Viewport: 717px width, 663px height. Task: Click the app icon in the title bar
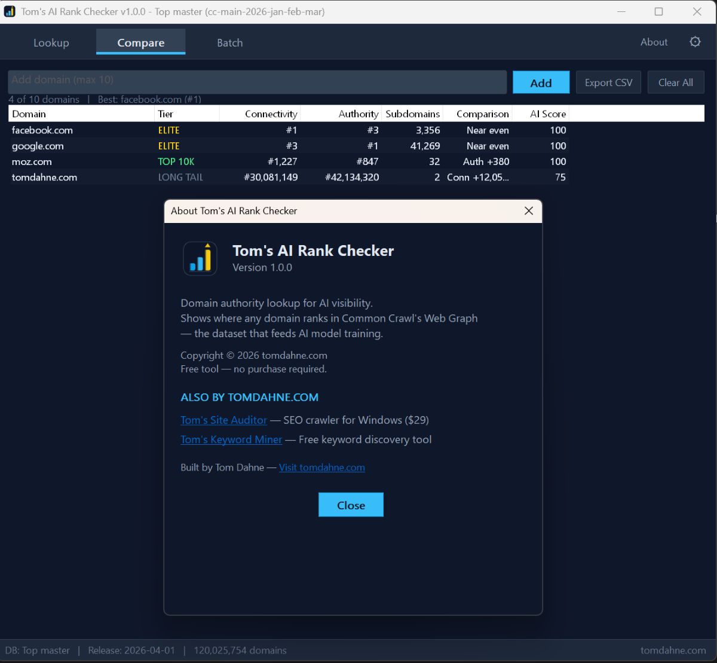10,11
